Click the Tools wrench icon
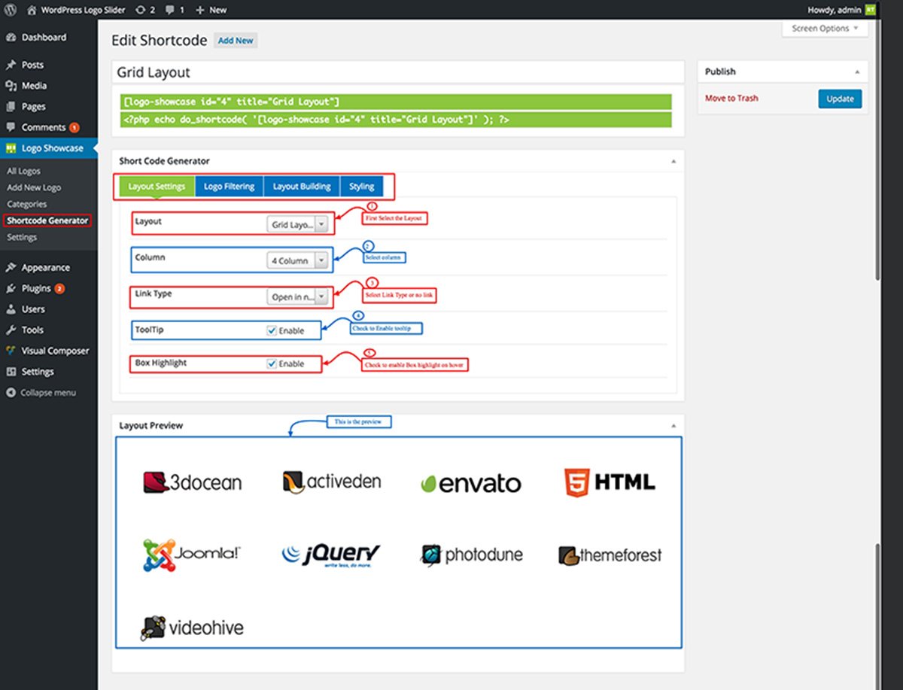Viewport: 903px width, 690px height. 11,330
